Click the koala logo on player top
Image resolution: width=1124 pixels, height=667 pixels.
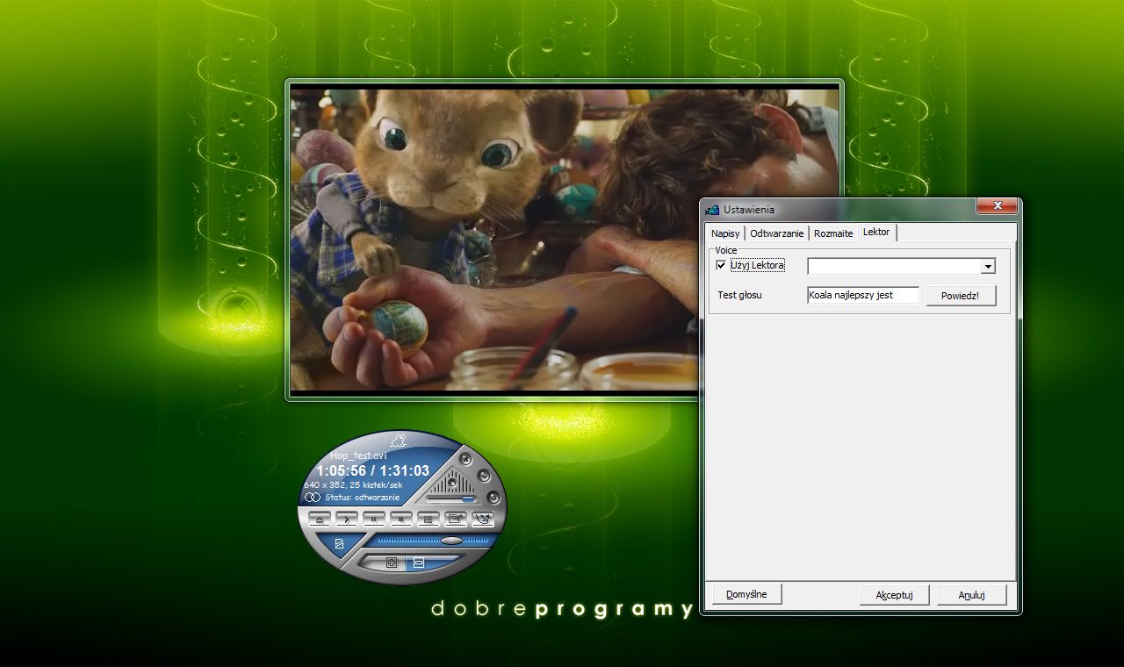click(398, 441)
